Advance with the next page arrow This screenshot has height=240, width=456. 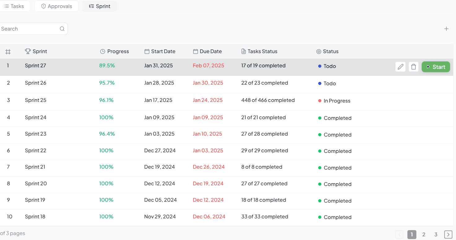click(448, 234)
